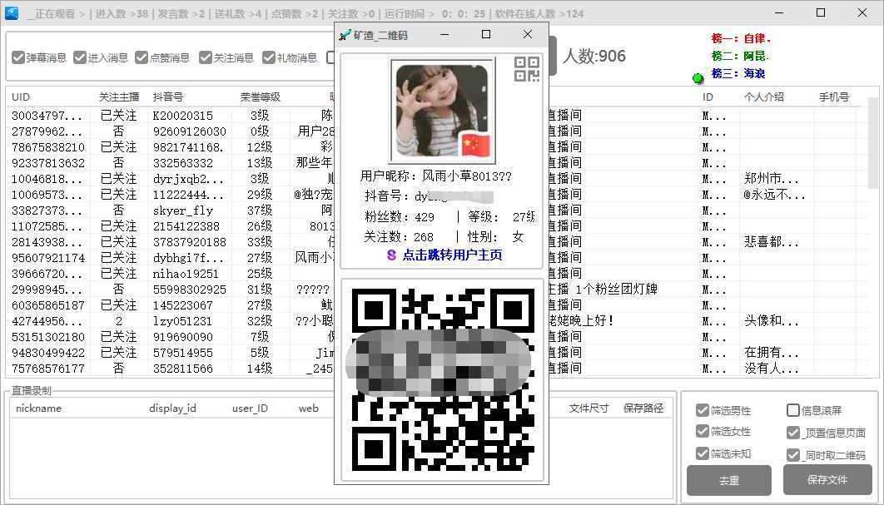Viewport: 884px width, 505px height.
Task: Enable the 信息滚屏 checkbox
Action: (792, 410)
